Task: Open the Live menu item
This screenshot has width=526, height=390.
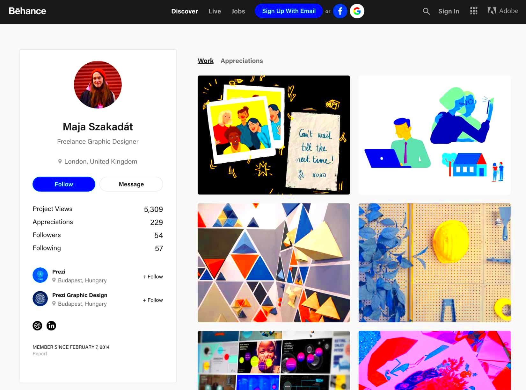Action: click(215, 11)
